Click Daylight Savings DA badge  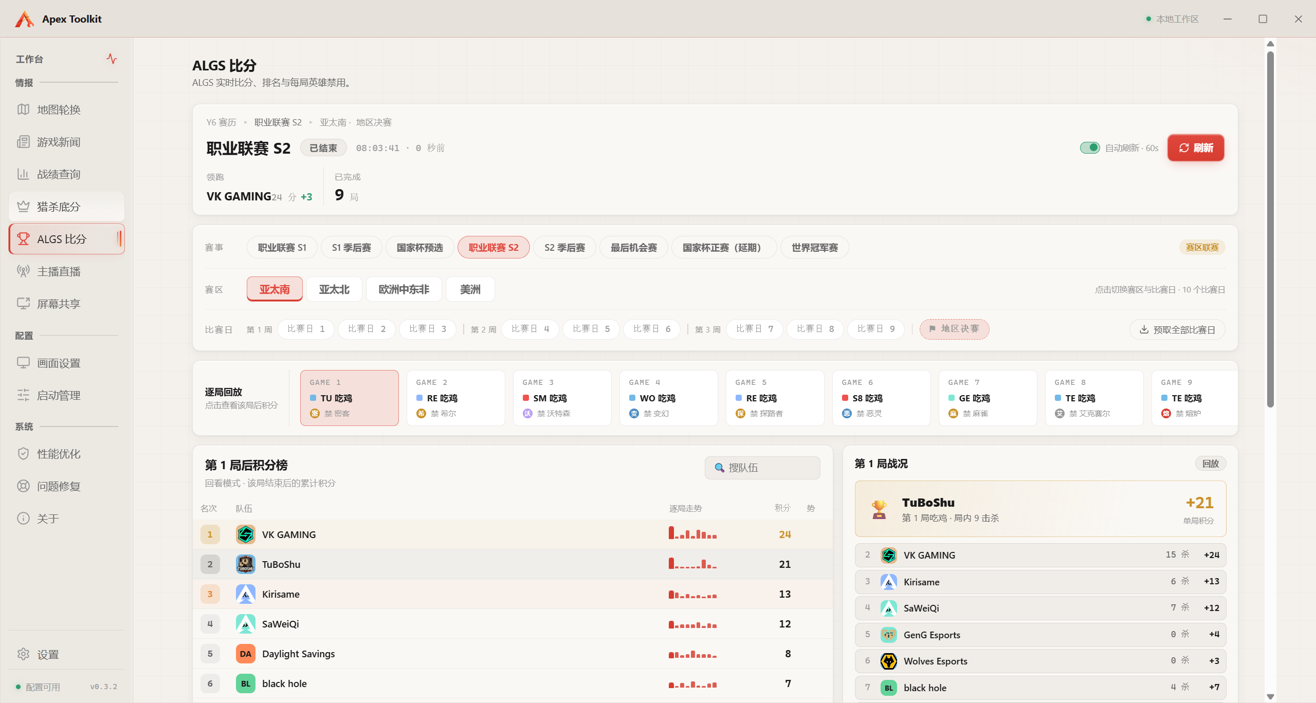[x=246, y=654]
